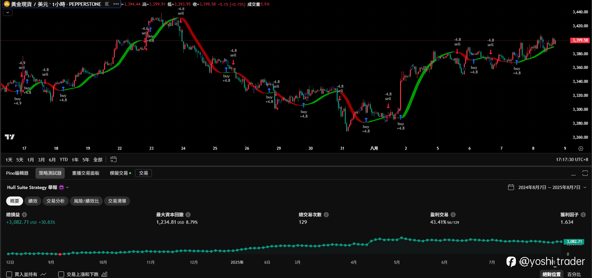Maximize the strategy tester panel
The width and height of the screenshot is (592, 278).
pos(585,173)
